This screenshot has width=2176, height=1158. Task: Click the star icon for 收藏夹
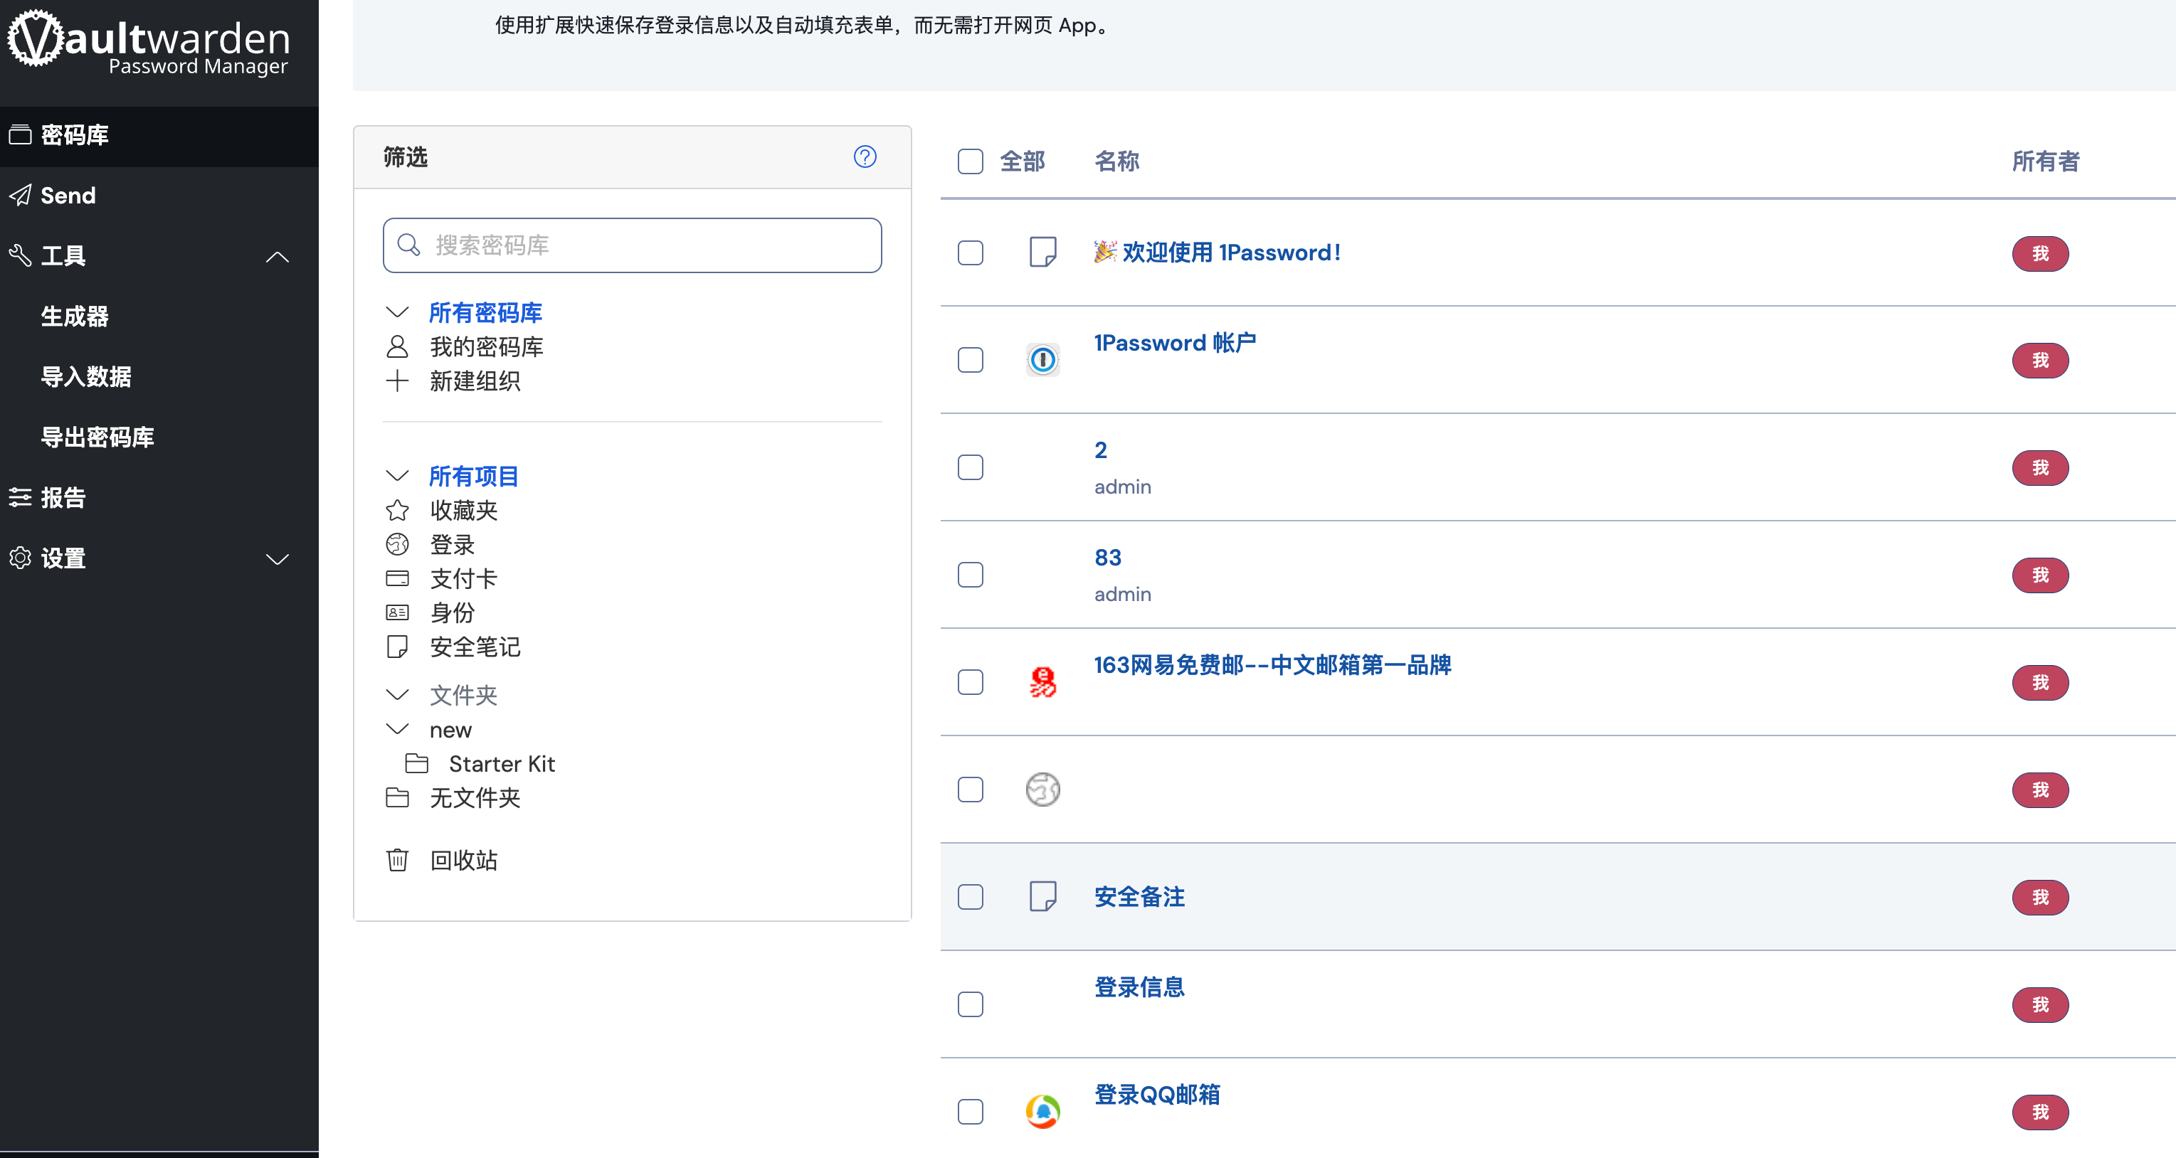click(397, 510)
